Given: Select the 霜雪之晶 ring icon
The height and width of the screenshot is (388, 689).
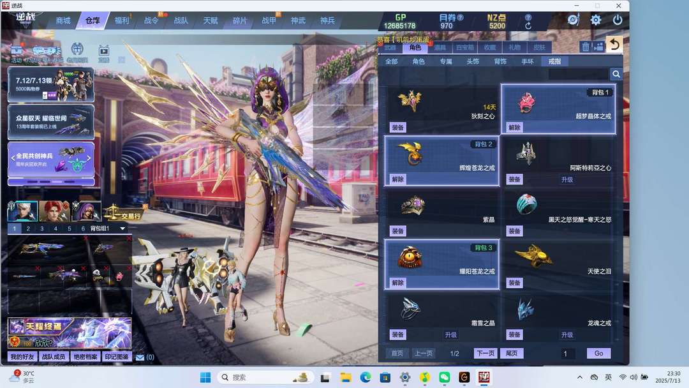Looking at the screenshot, I should pyautogui.click(x=410, y=308).
